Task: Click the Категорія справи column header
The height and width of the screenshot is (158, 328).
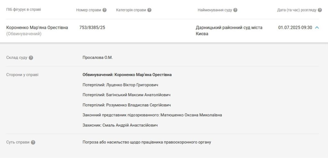Action: click(131, 10)
